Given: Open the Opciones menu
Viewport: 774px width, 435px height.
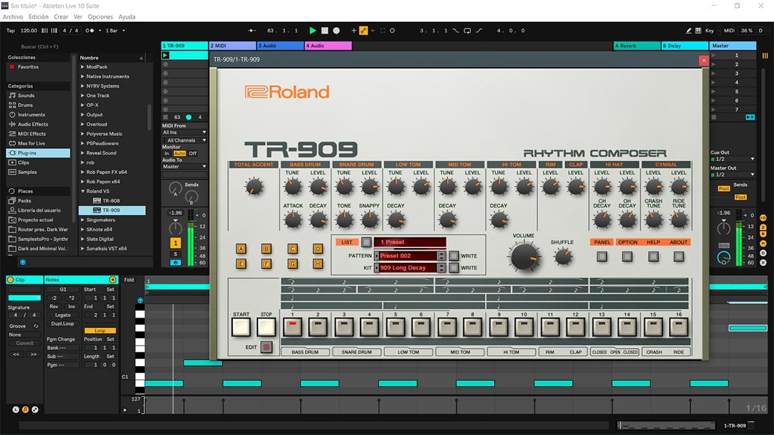Looking at the screenshot, I should (x=100, y=17).
